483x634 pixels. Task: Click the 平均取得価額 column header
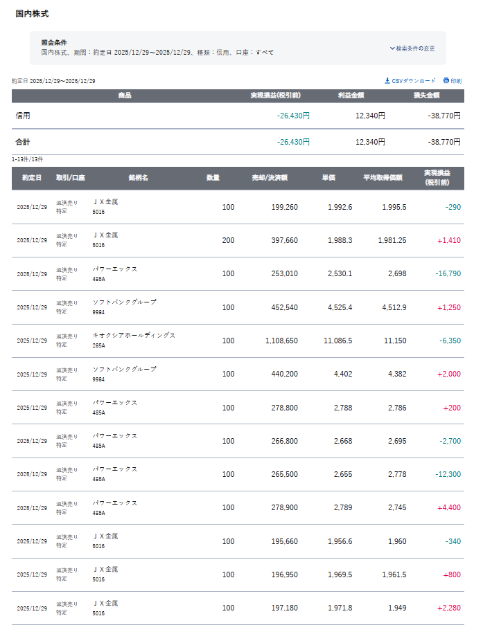coord(383,178)
